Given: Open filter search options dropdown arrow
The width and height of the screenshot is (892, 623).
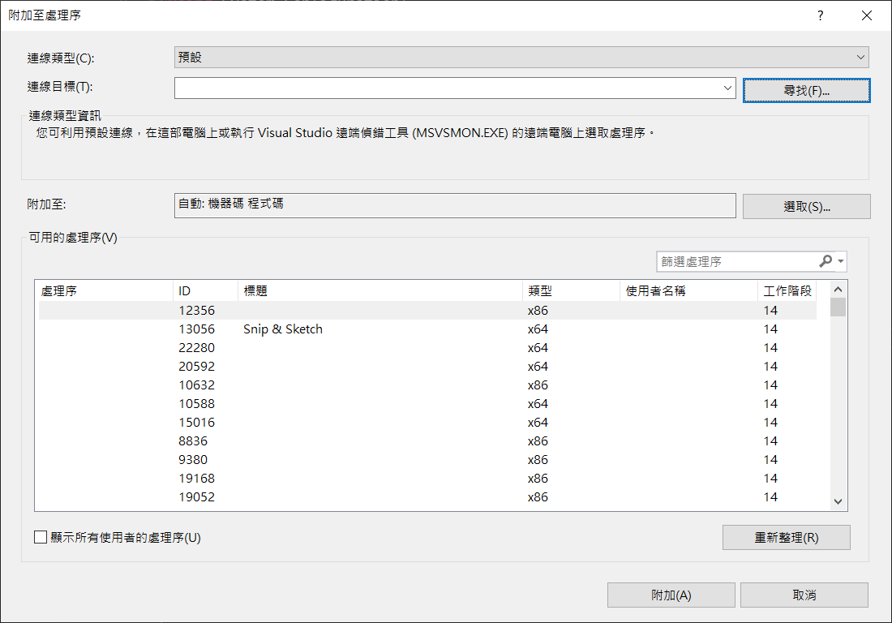Looking at the screenshot, I should coord(841,261).
